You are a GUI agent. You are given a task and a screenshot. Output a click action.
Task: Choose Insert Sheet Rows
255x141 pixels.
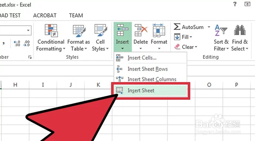(151, 69)
